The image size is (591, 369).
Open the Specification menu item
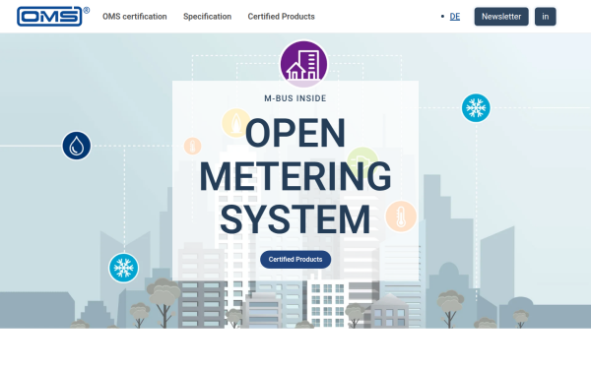(x=207, y=17)
